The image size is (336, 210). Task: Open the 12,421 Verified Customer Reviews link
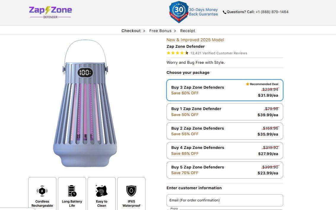219,53
